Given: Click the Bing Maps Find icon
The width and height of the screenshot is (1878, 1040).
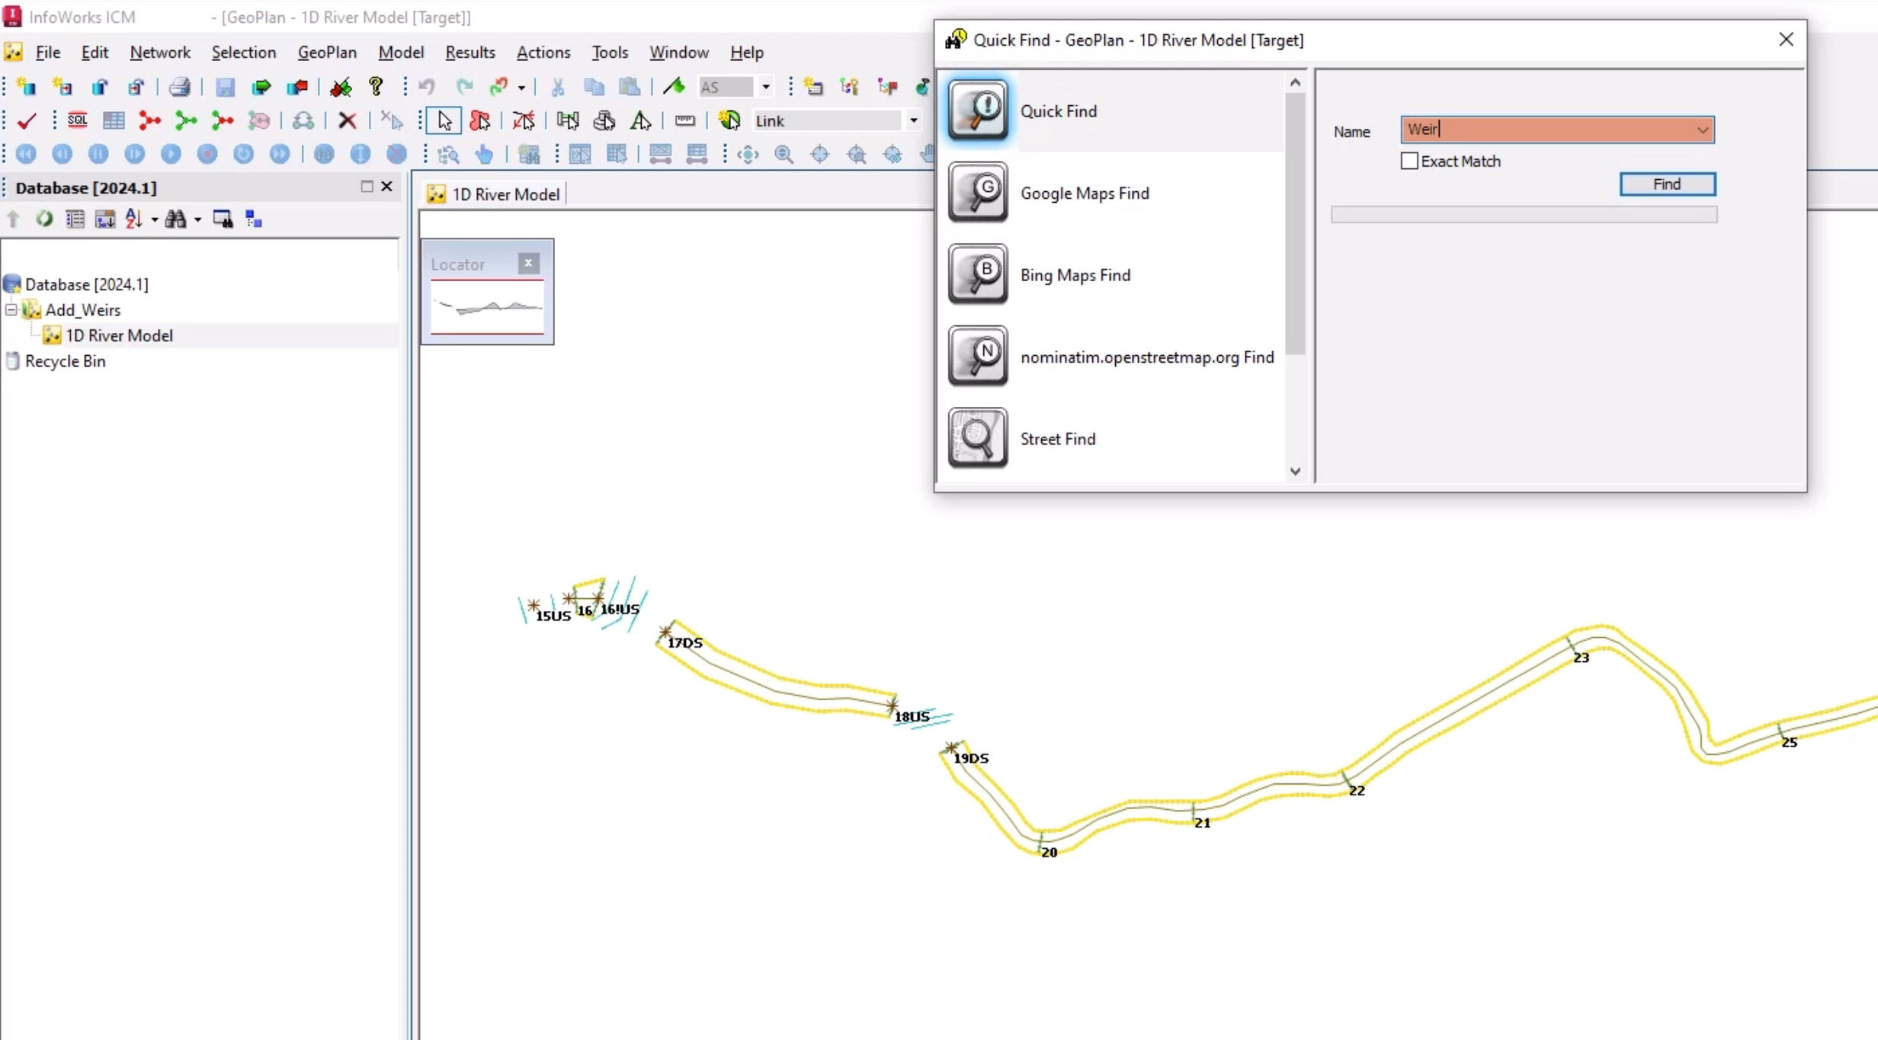Looking at the screenshot, I should pos(978,274).
